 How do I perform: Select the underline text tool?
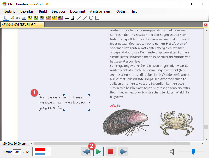click(x=73, y=18)
